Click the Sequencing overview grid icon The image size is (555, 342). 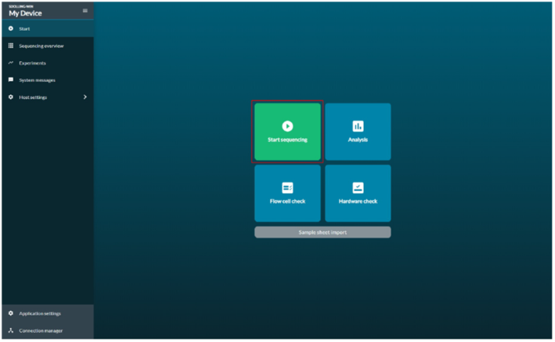[11, 46]
